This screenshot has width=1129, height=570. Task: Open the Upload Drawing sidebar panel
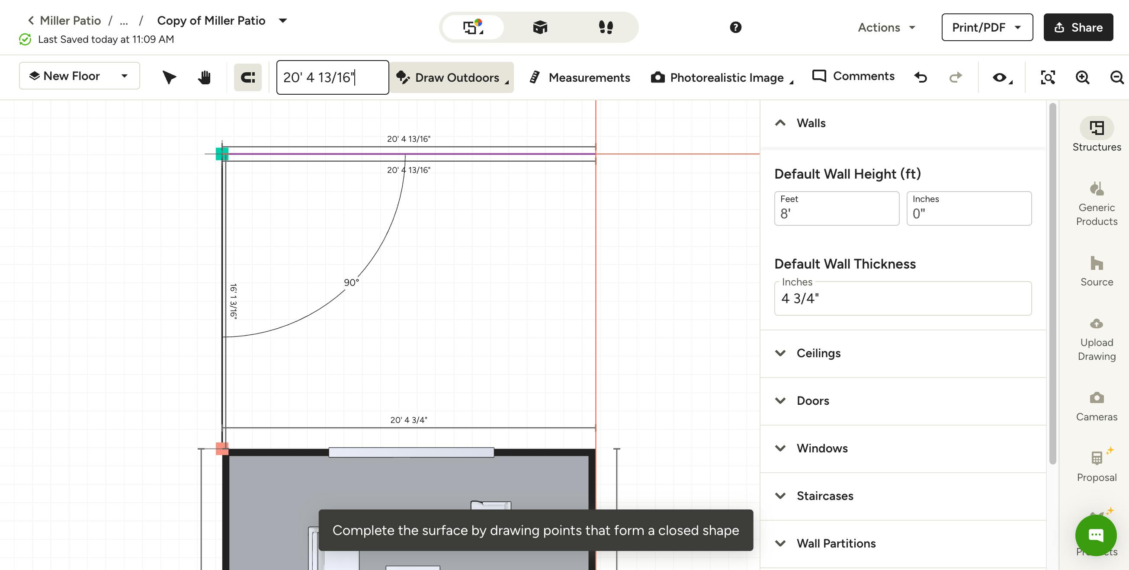1097,339
